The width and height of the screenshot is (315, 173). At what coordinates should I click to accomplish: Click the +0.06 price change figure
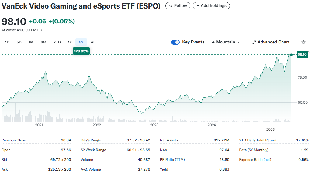[x=38, y=21]
